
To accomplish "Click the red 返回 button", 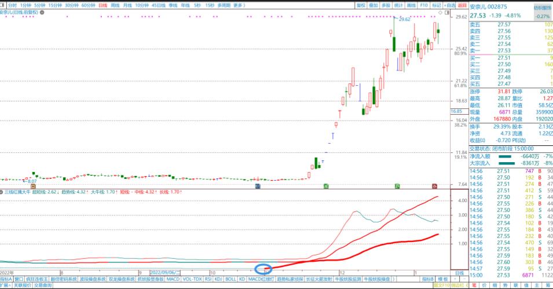I will pos(462,5).
